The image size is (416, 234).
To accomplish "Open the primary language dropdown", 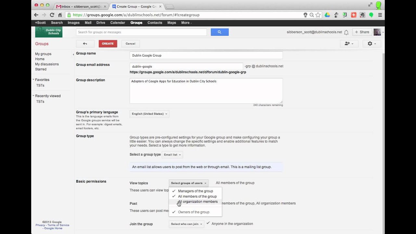I will pos(149,114).
